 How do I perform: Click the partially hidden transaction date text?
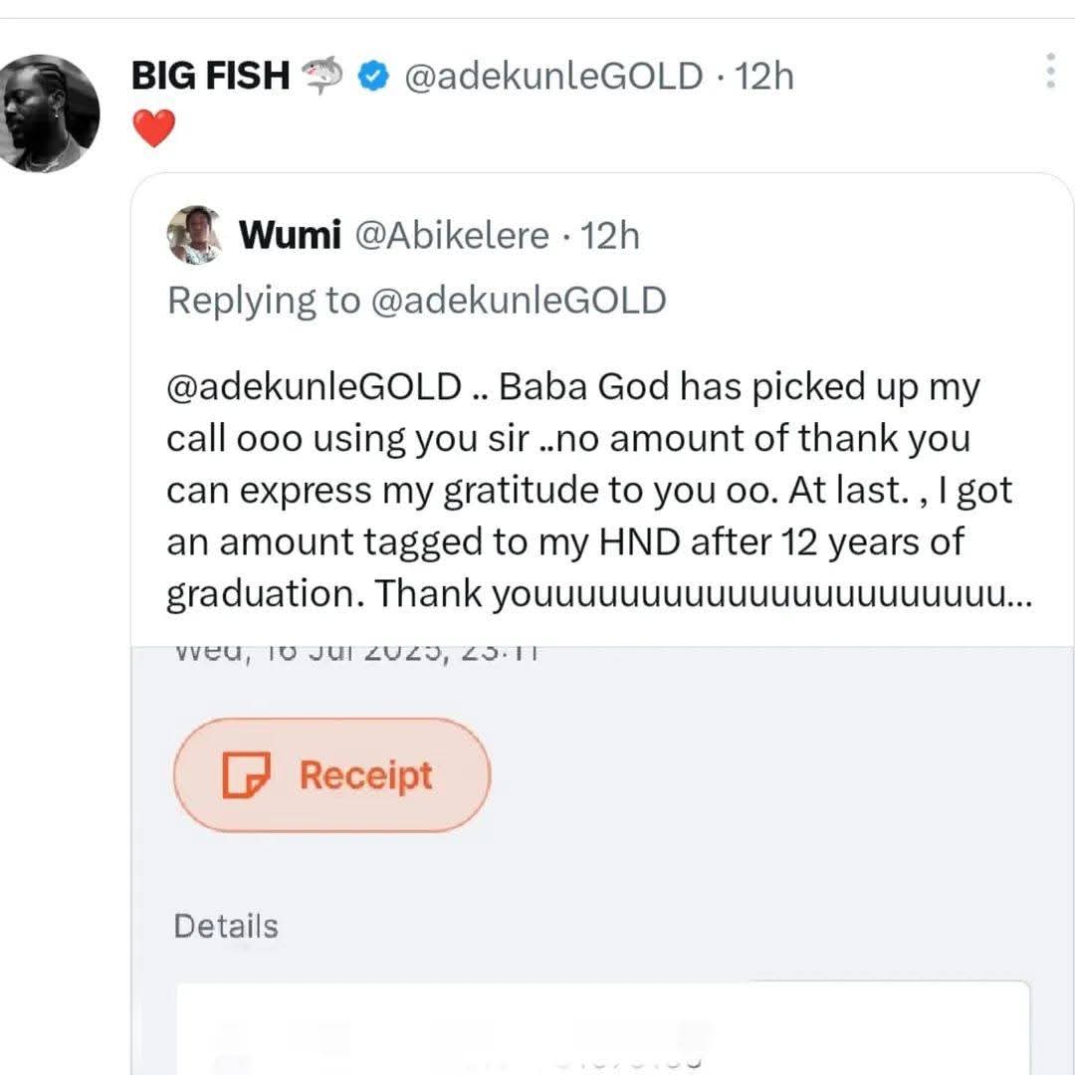(356, 654)
